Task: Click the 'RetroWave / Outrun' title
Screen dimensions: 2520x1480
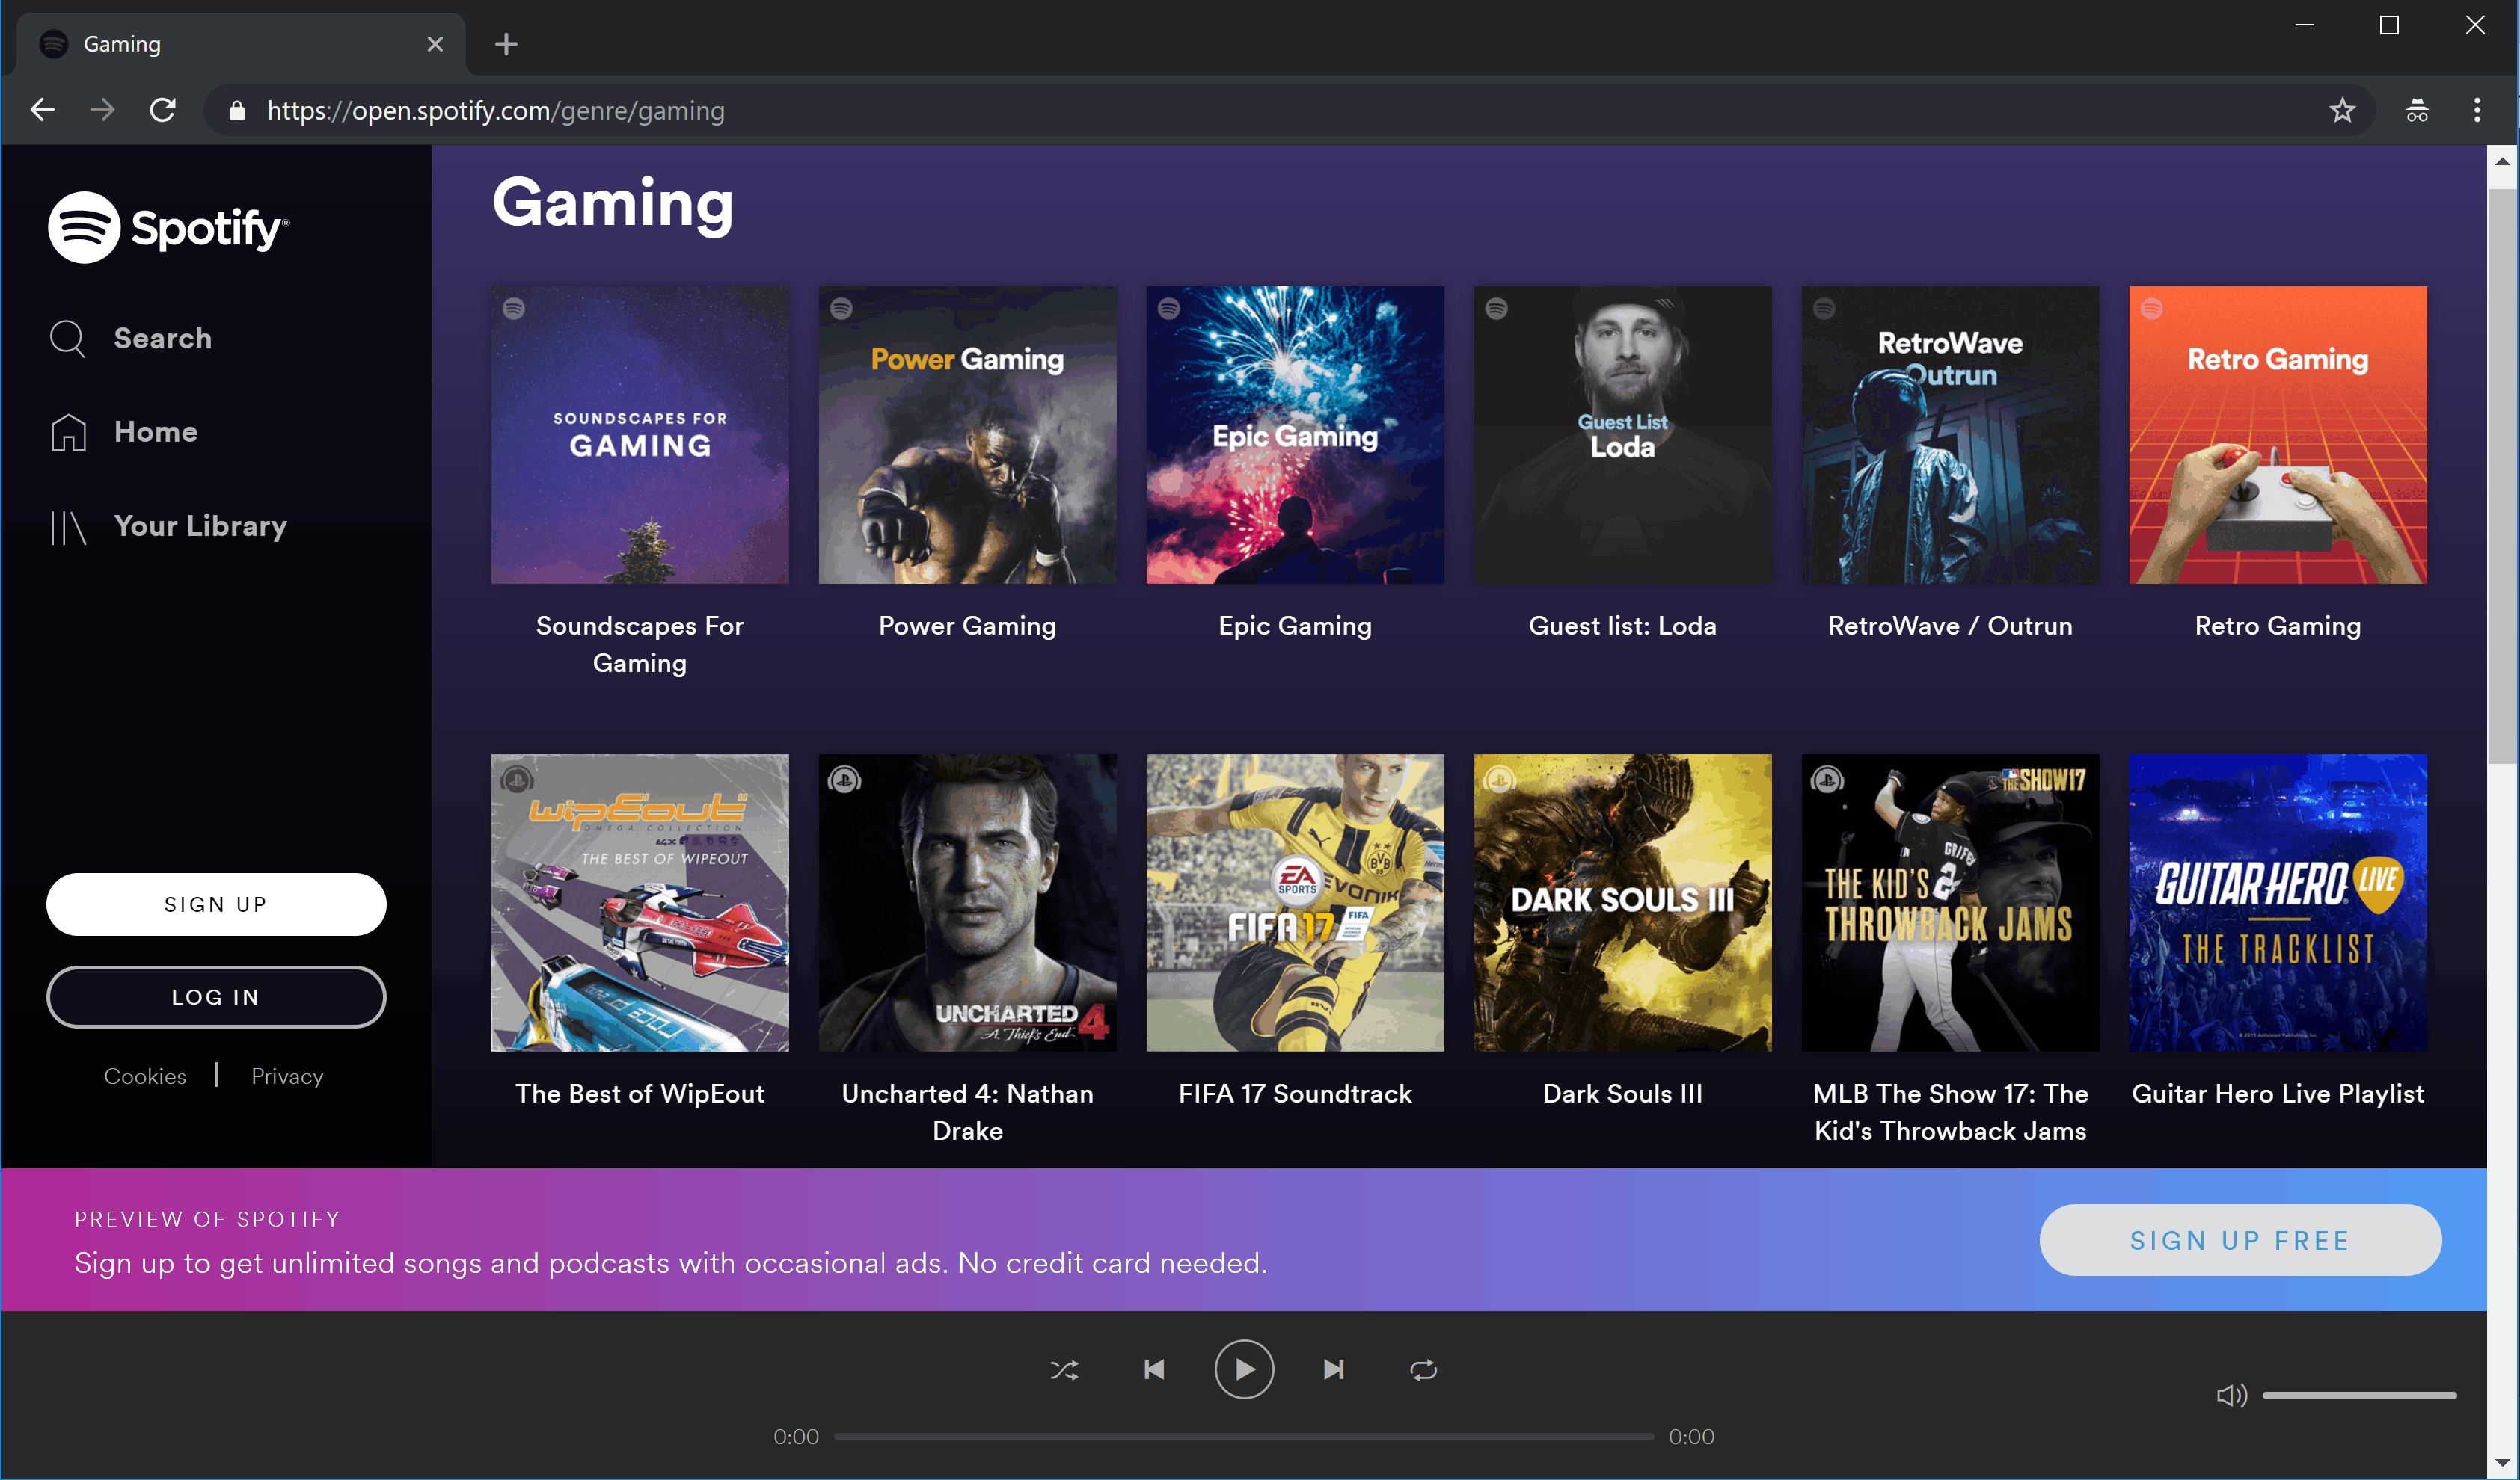Action: click(1950, 626)
